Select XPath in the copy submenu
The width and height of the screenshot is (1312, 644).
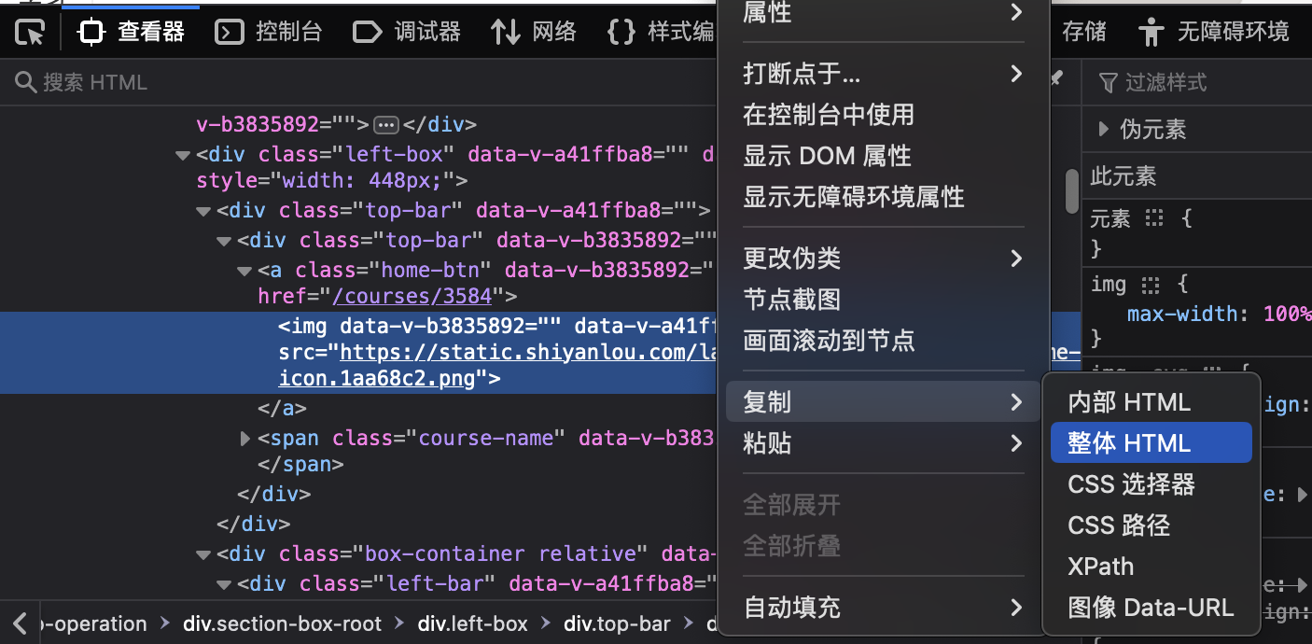pyautogui.click(x=1101, y=567)
